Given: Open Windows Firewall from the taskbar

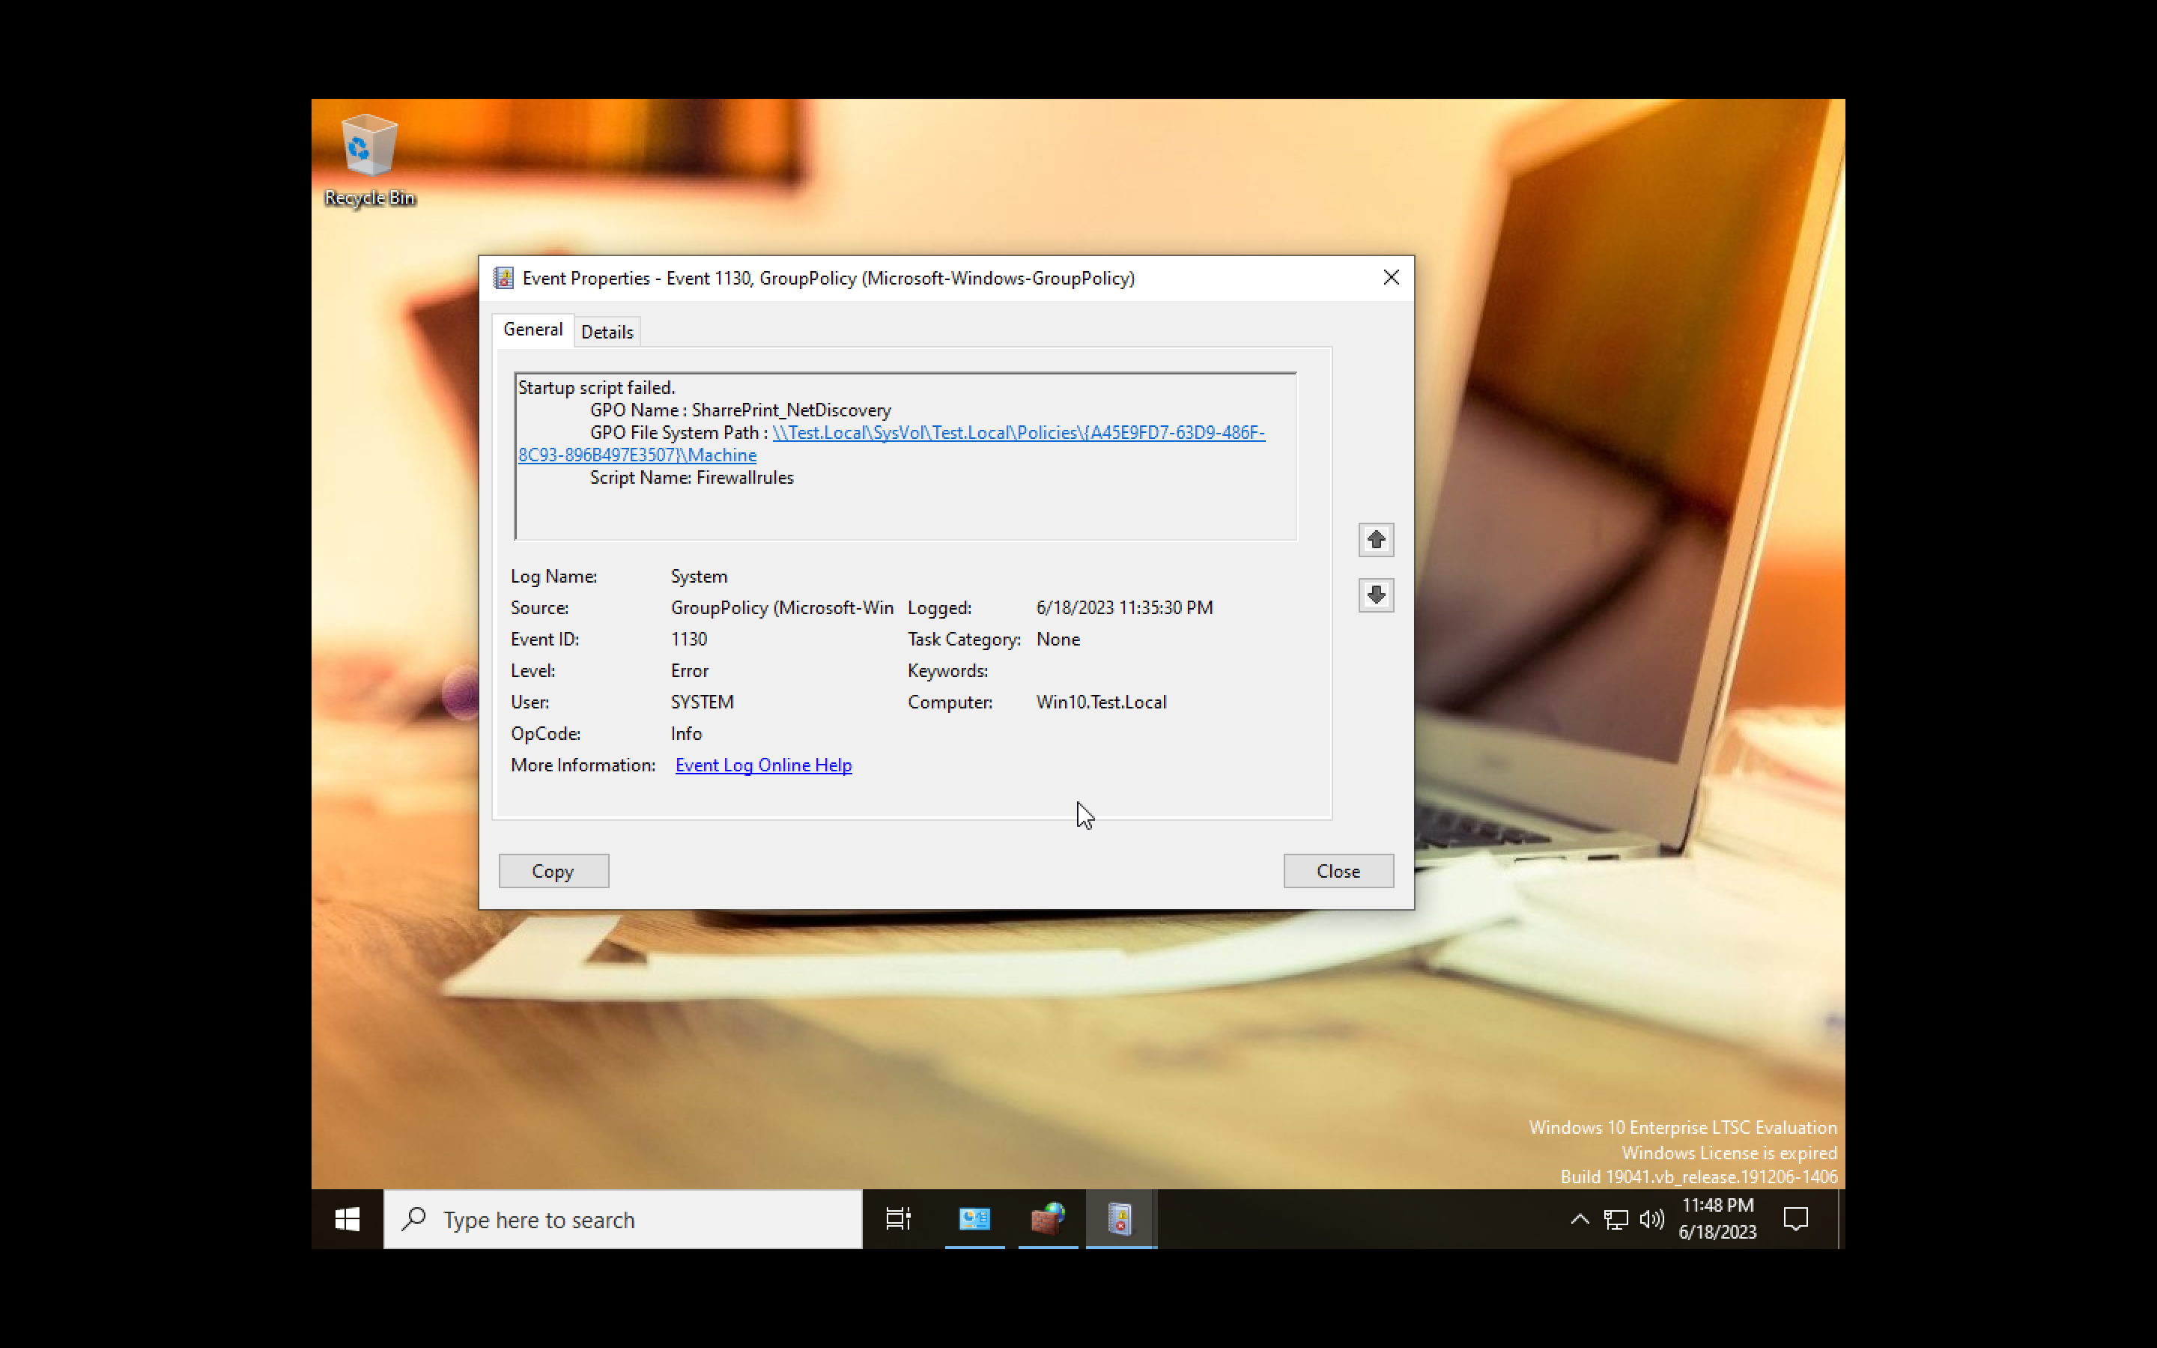Looking at the screenshot, I should [1049, 1218].
